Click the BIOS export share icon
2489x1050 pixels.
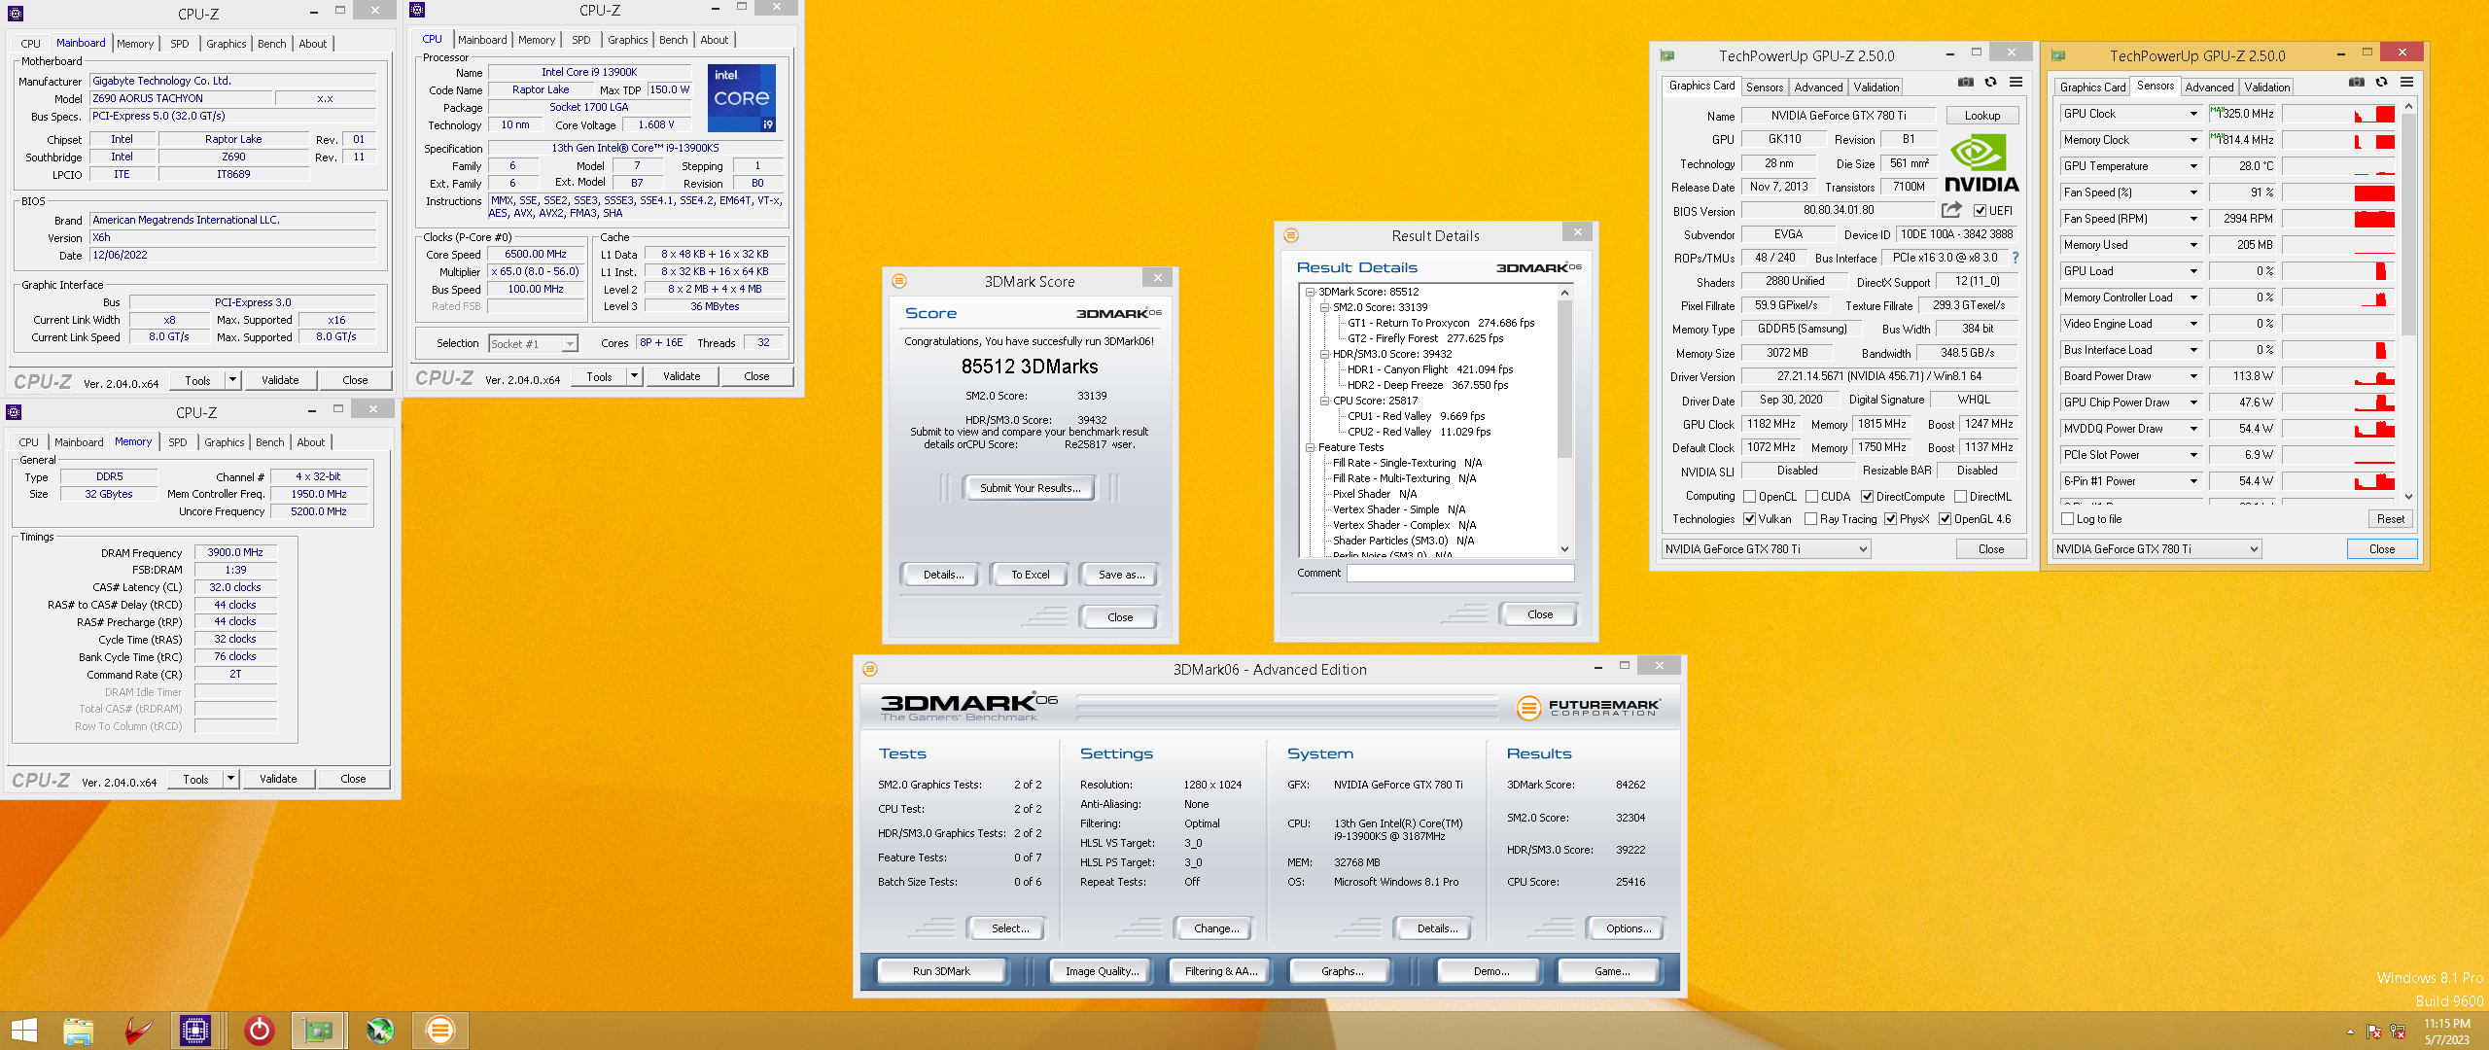(1951, 210)
